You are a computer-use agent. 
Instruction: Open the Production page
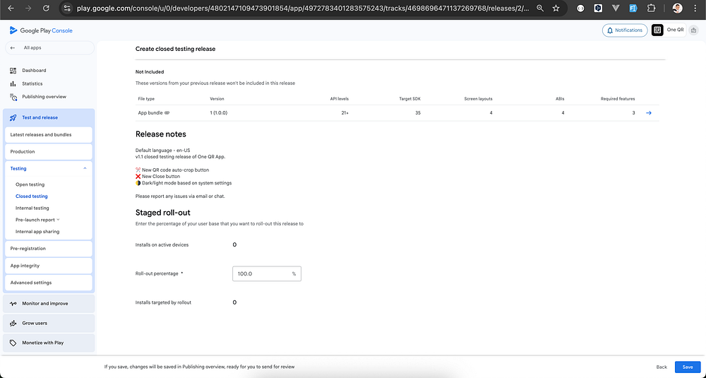(49, 151)
